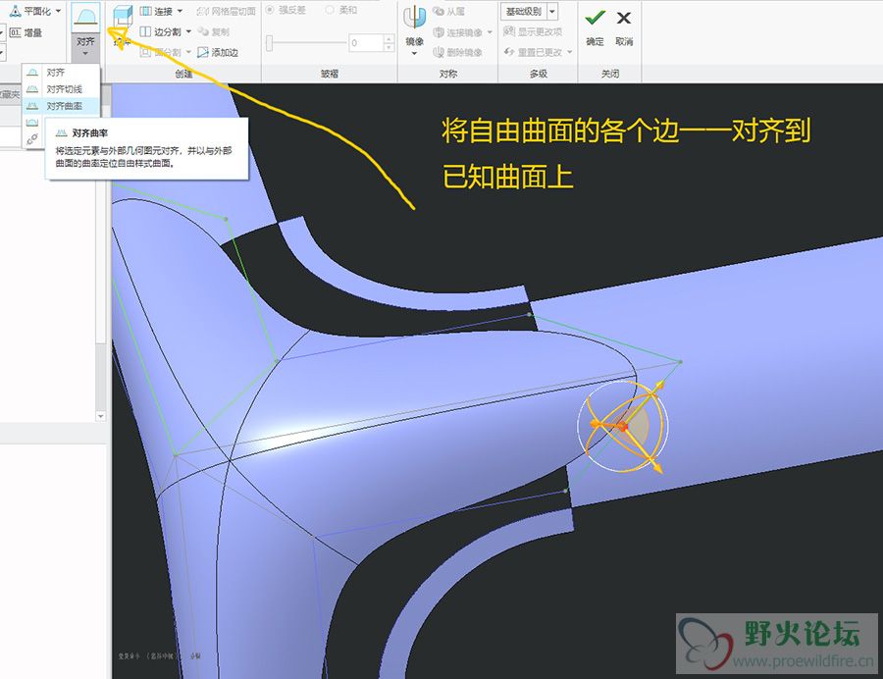Click the 对称 ribbon group label

coord(448,74)
